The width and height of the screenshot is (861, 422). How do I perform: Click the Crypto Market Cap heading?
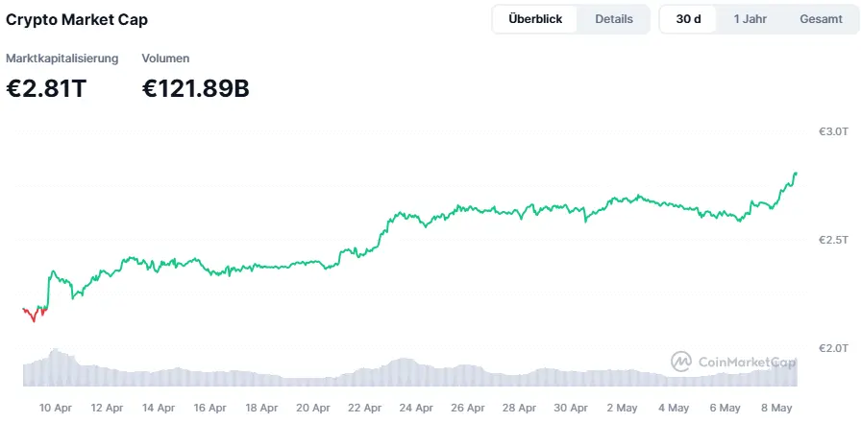(78, 19)
